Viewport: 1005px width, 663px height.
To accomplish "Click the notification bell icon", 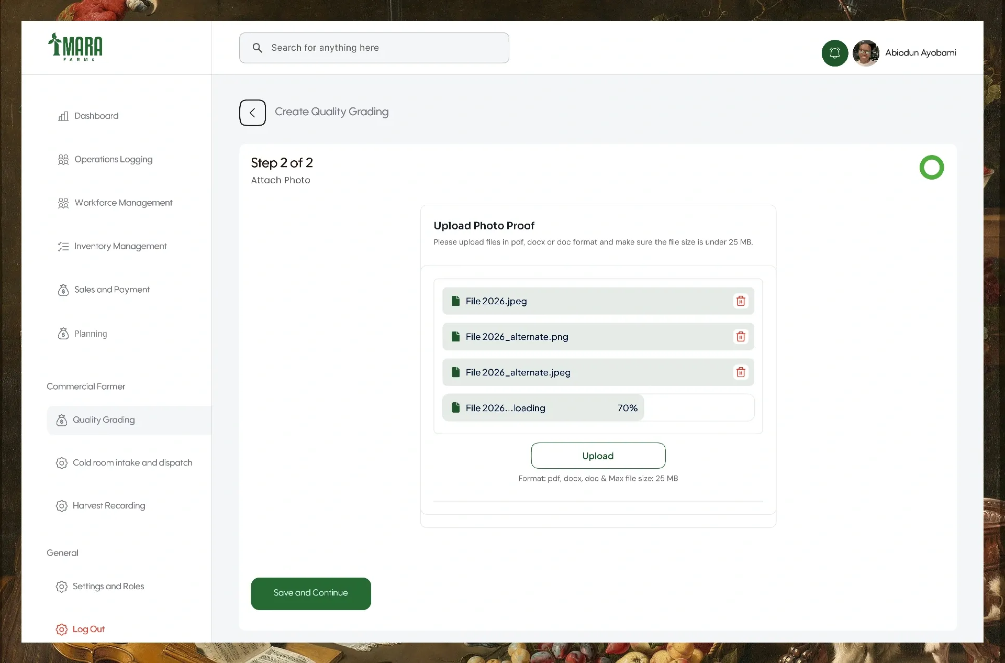I will coord(834,53).
